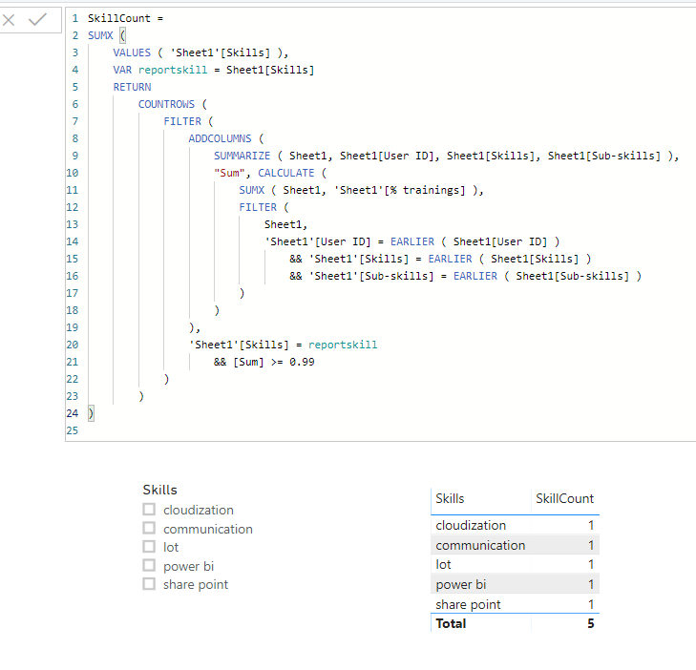Tick the power bi checkbox in slicer
Viewport: 696px width, 670px height.
point(149,565)
